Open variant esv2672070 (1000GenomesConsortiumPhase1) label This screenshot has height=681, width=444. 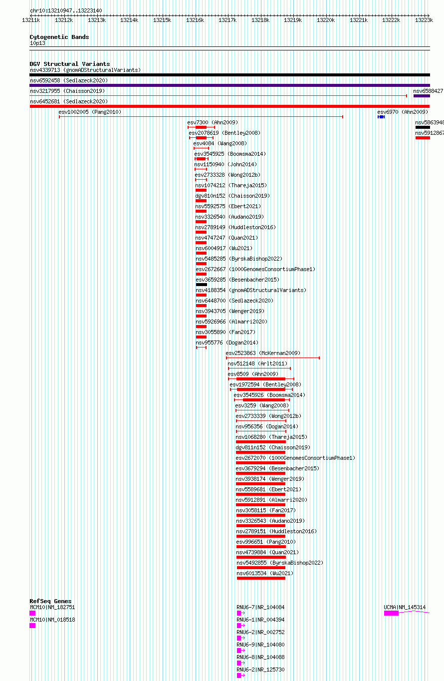[295, 458]
